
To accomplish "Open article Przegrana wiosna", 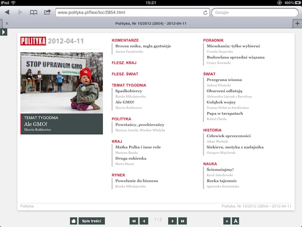I will click(224, 80).
